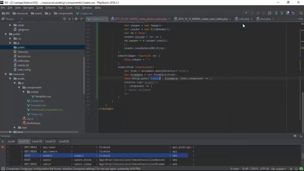The height and width of the screenshot is (171, 304).
Task: Switch to the create_photos_table.php tab
Action: tap(141, 19)
